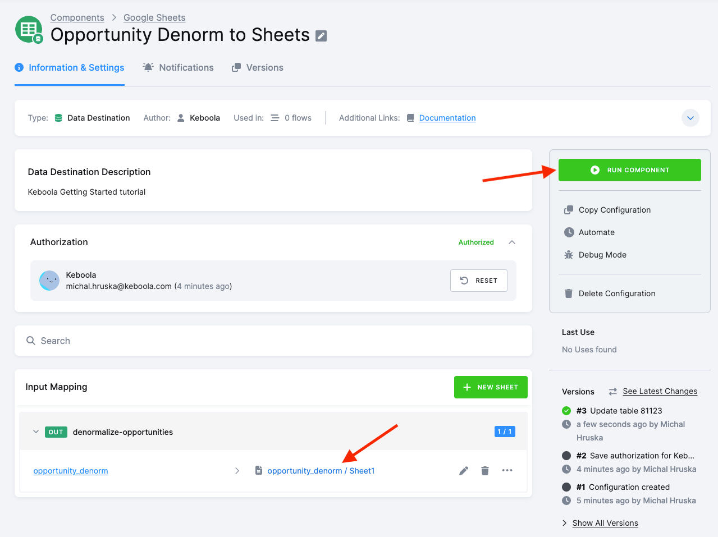Select Copy Configuration in the side menu
Image resolution: width=718 pixels, height=537 pixels.
point(607,210)
